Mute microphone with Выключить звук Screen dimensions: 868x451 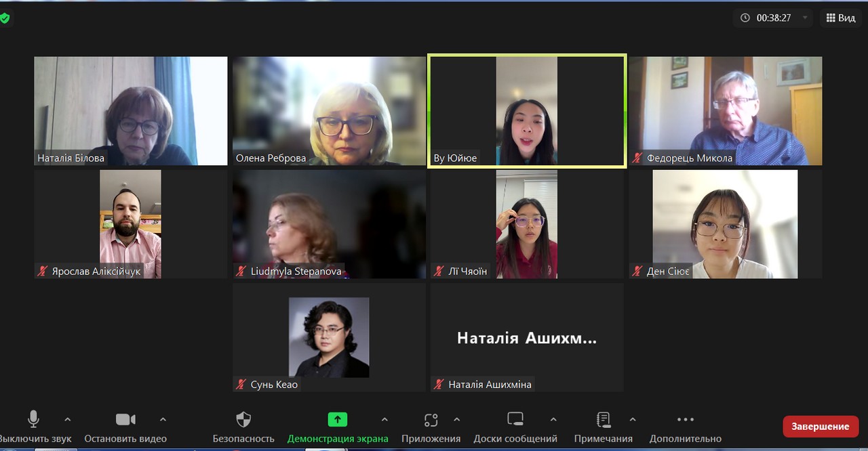tap(33, 420)
